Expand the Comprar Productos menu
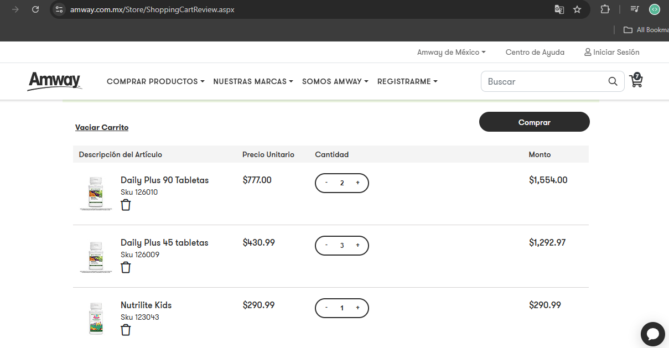Image resolution: width=669 pixels, height=348 pixels. click(x=155, y=81)
